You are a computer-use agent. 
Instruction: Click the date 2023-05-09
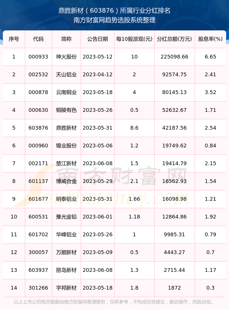click(x=98, y=252)
